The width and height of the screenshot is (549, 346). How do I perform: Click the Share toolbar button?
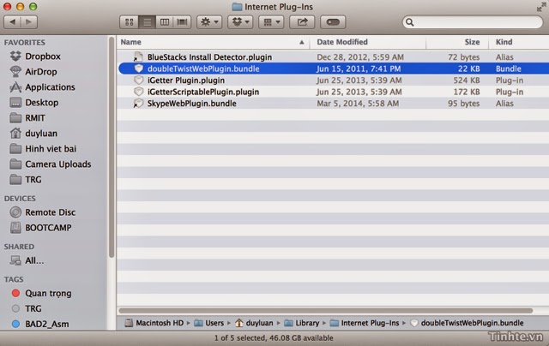click(302, 22)
